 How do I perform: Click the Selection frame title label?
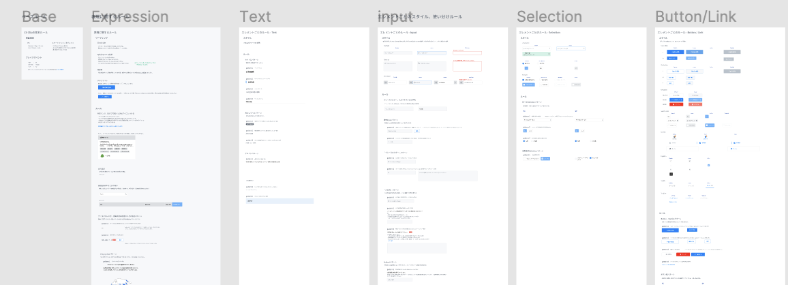tap(549, 17)
